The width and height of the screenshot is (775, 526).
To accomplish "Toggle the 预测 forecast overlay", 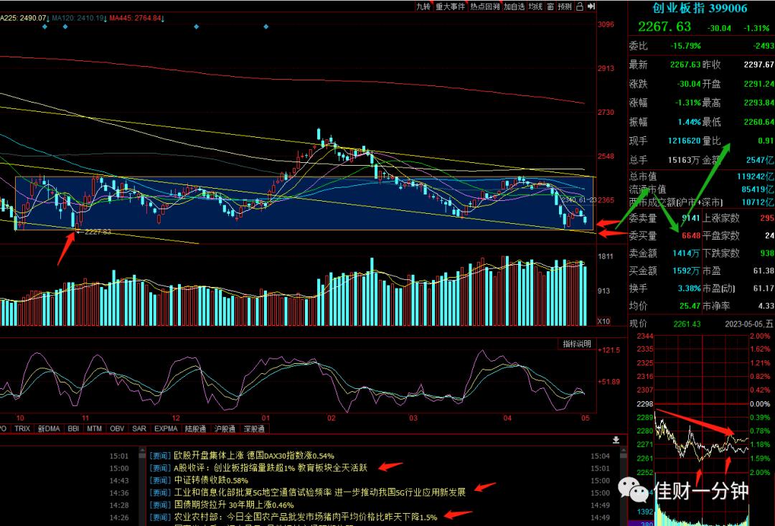I will tap(565, 6).
